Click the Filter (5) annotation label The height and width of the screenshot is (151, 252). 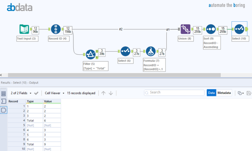click(95, 66)
